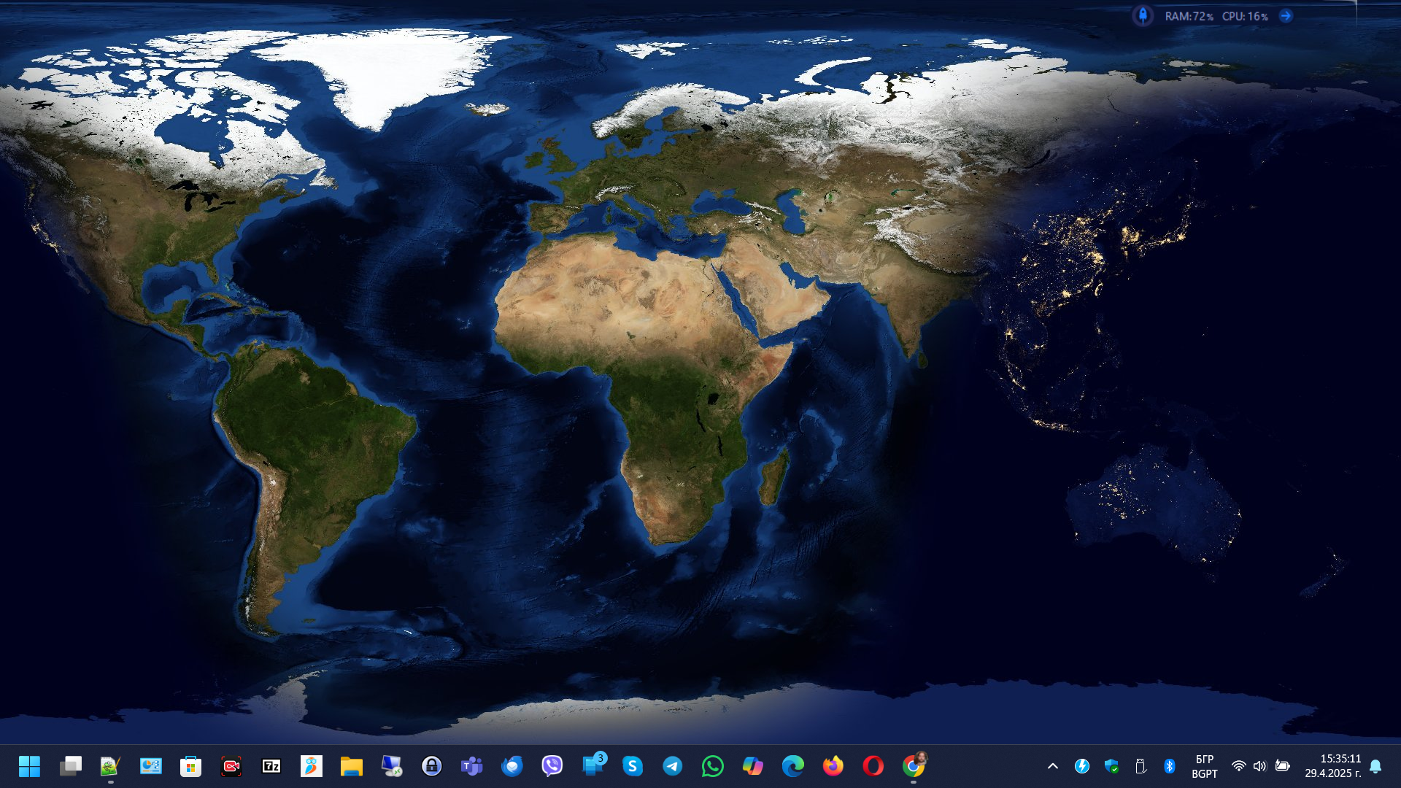Click the rocket boost icon in widget
1401x788 pixels.
1143,15
